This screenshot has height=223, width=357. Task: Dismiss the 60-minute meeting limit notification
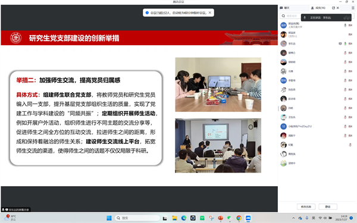[x=210, y=12]
